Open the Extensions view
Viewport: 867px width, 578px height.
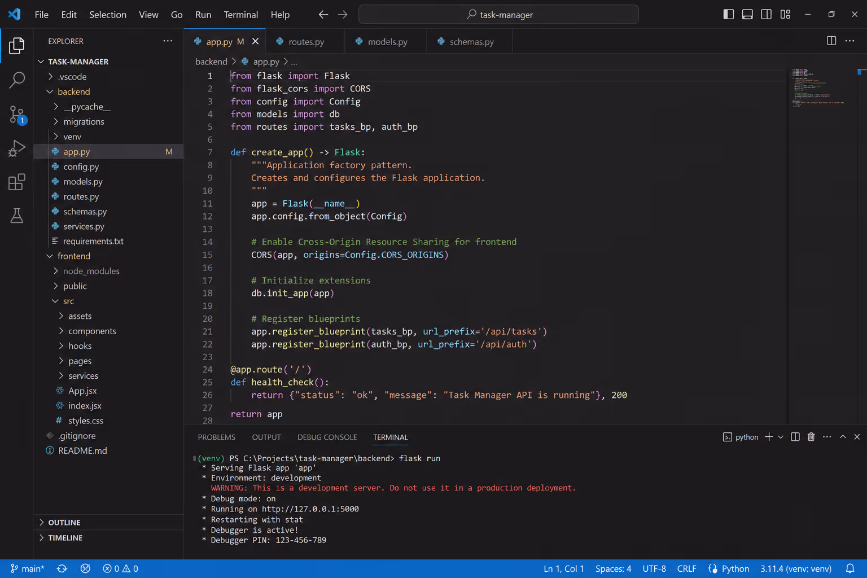click(17, 182)
